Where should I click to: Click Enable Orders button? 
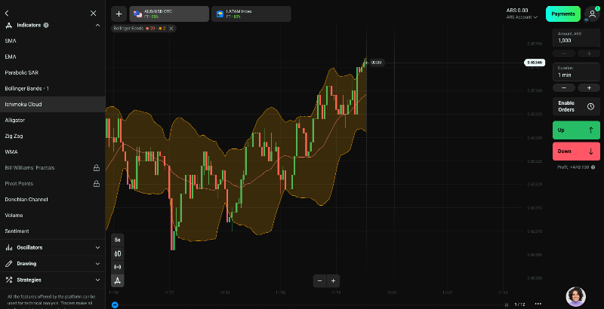click(576, 106)
